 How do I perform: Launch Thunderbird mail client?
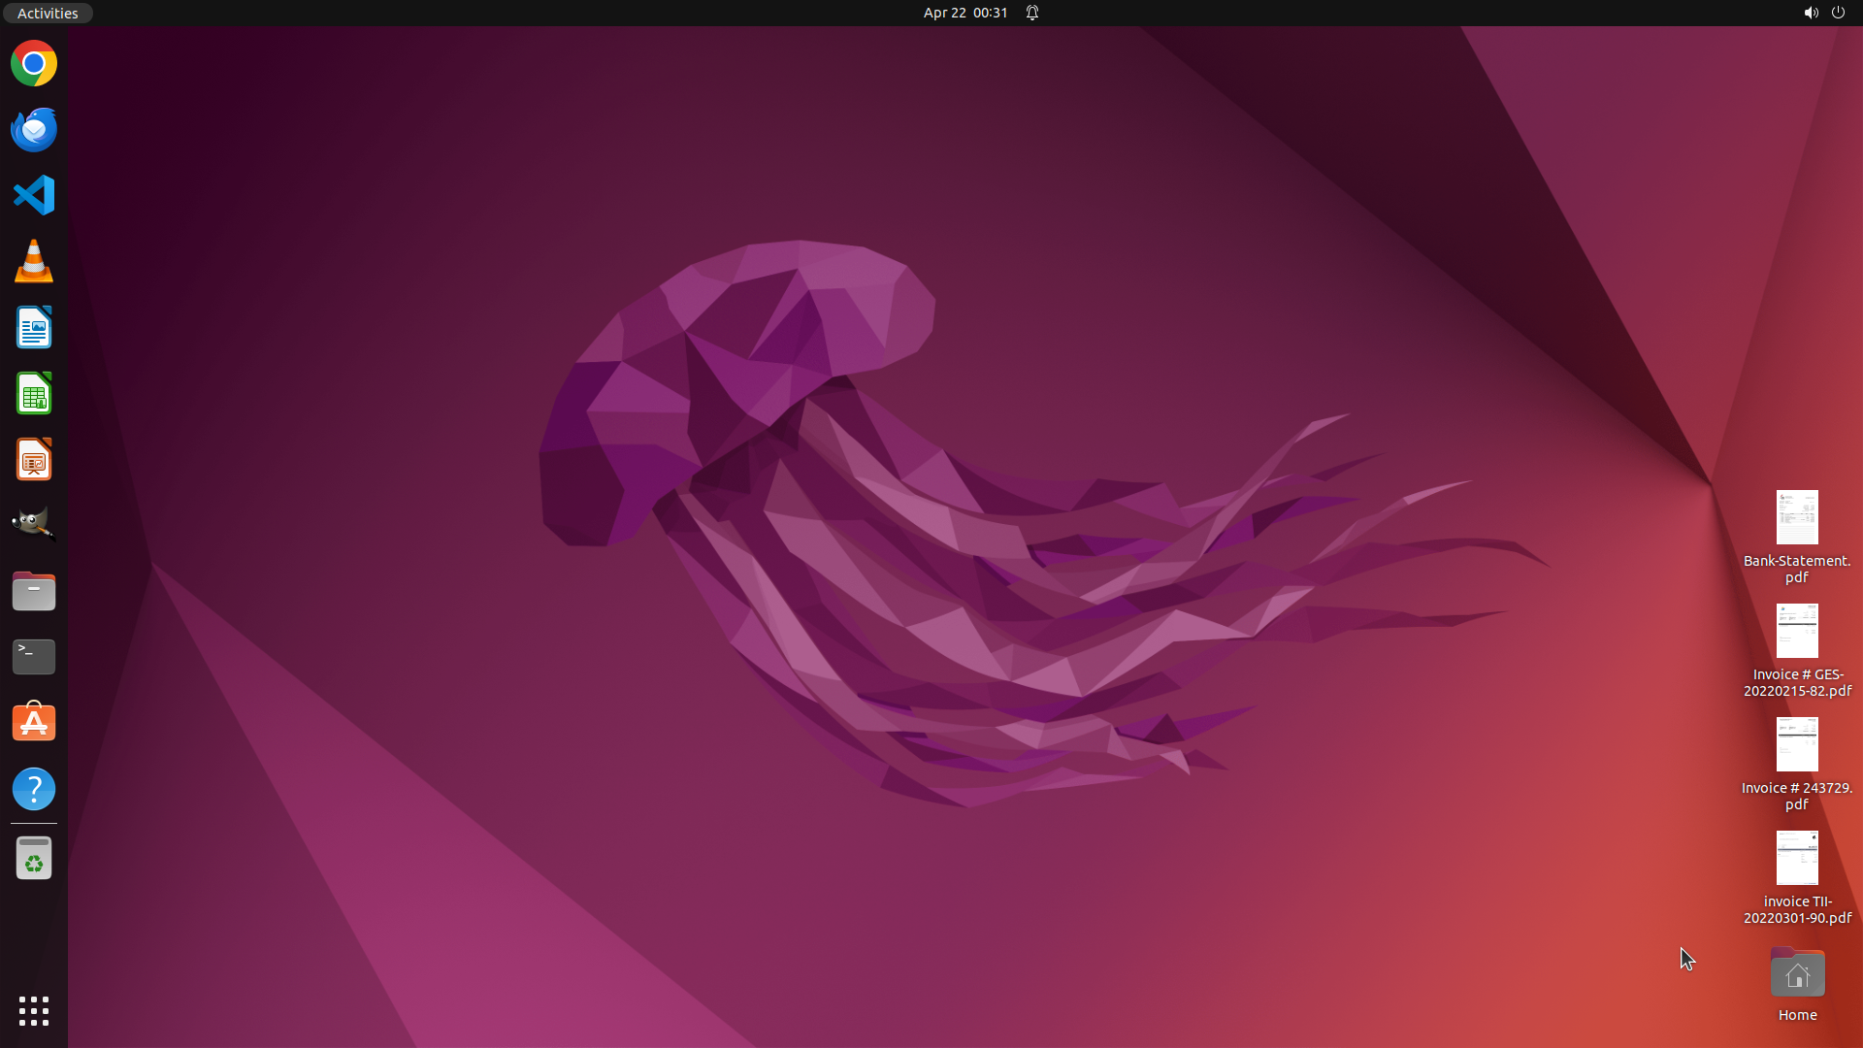click(34, 130)
